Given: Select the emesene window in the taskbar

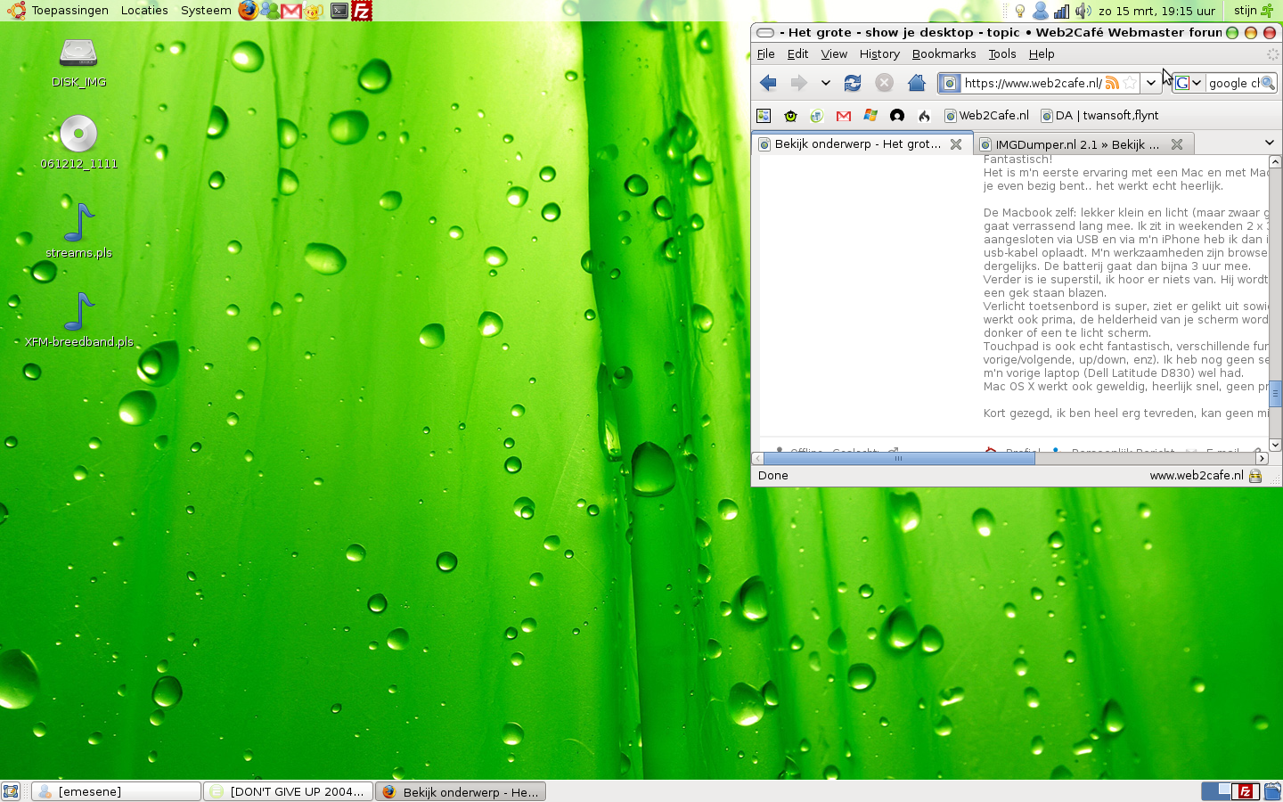Looking at the screenshot, I should 116,791.
